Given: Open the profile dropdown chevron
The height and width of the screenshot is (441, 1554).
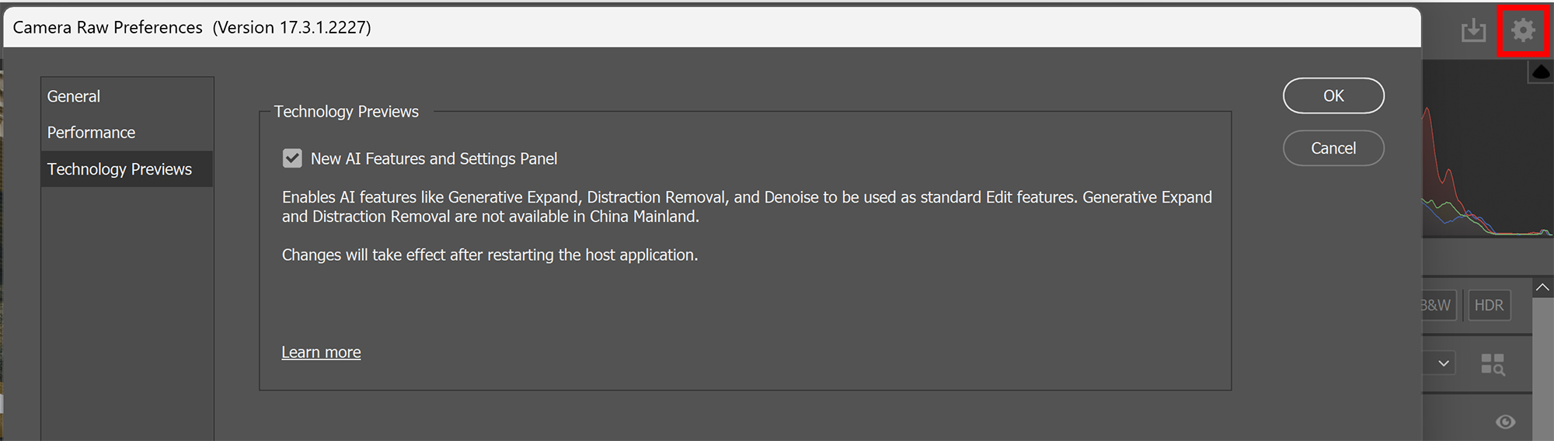Looking at the screenshot, I should pos(1443,363).
